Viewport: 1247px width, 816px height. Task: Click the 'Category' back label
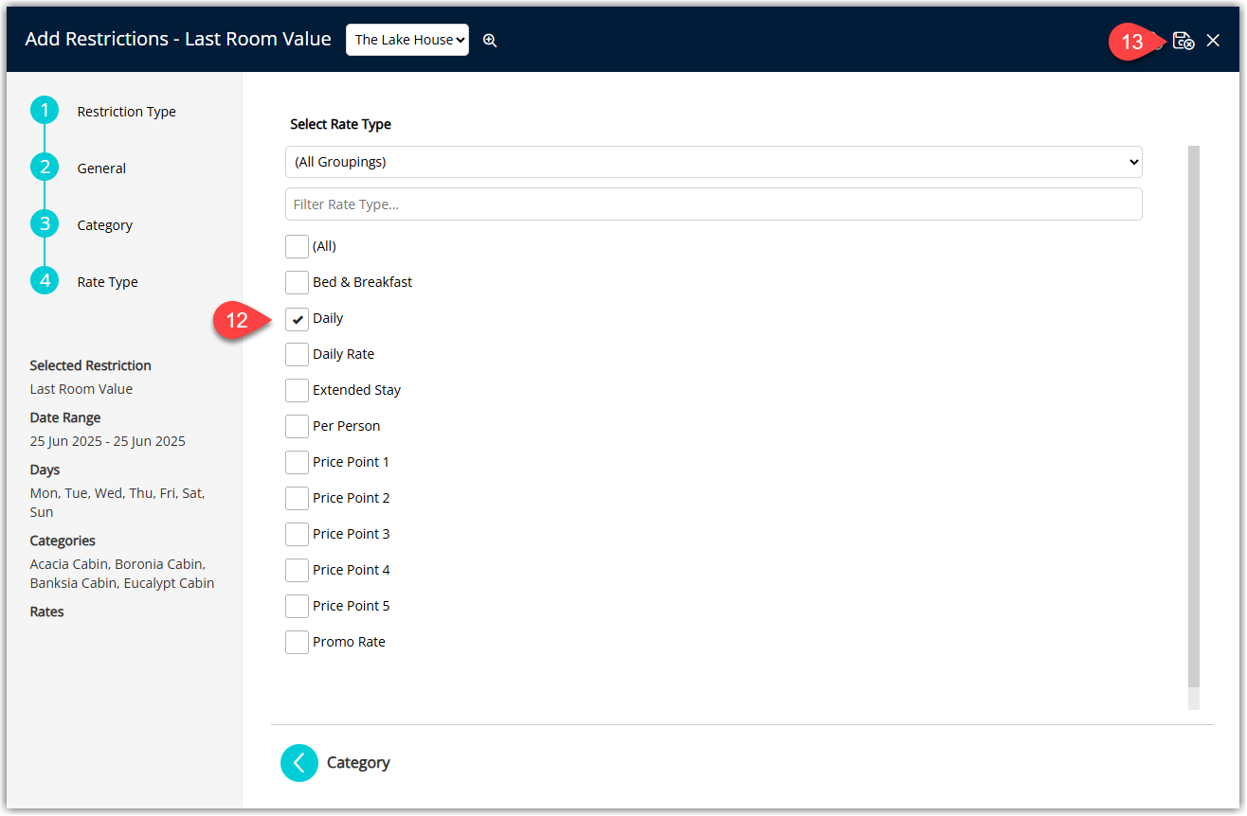[358, 763]
